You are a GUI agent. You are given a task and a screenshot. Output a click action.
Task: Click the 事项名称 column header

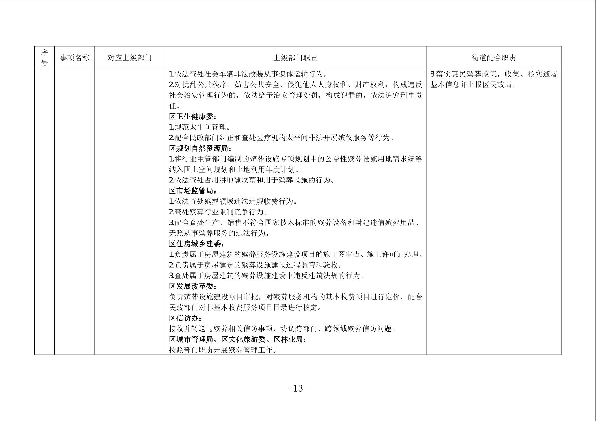tap(74, 58)
